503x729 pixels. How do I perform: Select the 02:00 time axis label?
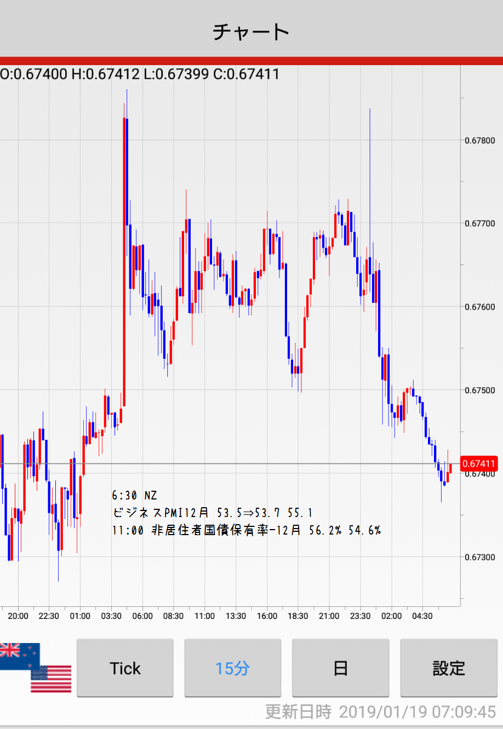(391, 616)
